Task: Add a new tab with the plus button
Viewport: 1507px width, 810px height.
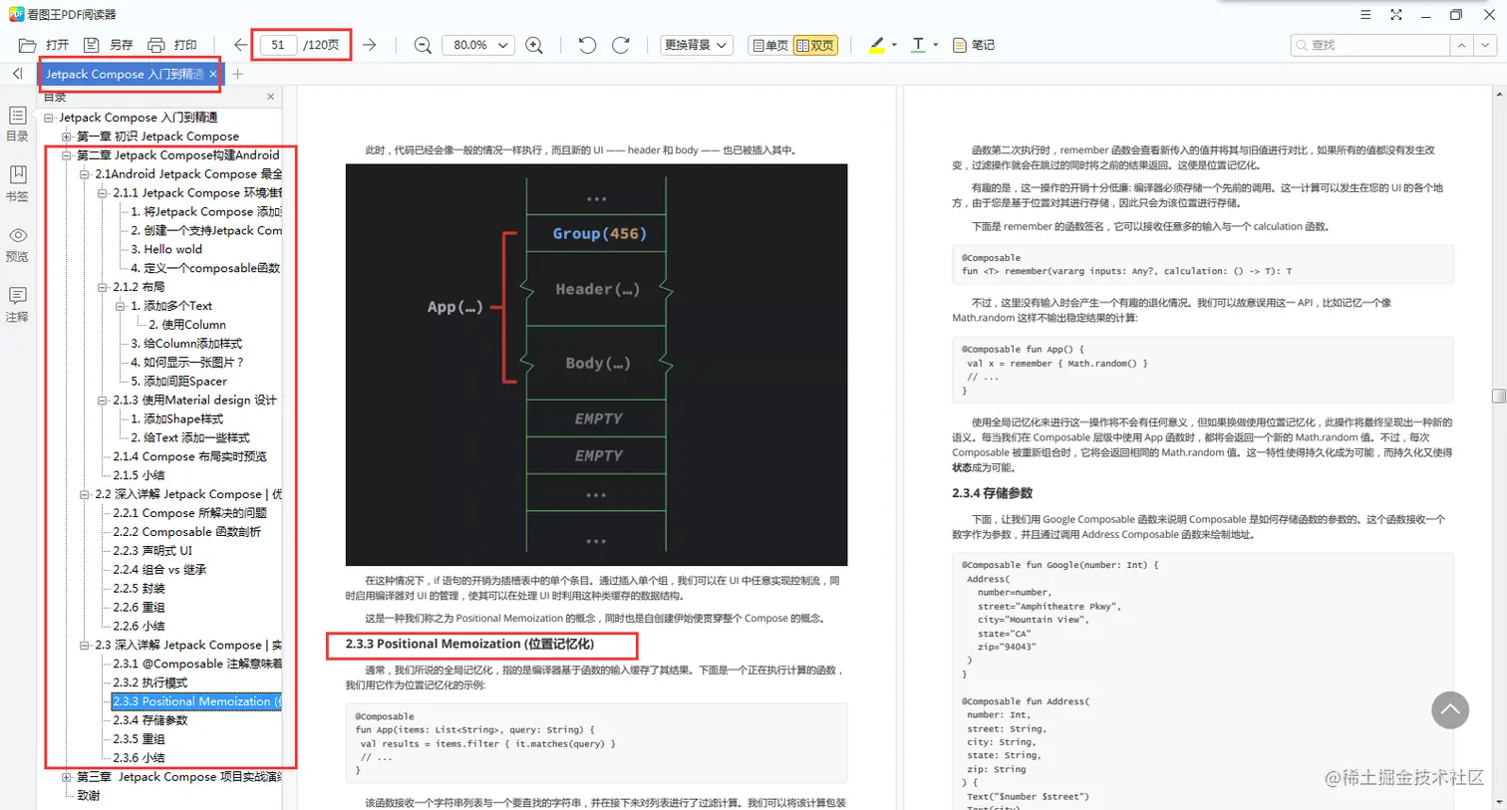Action: coord(237,74)
